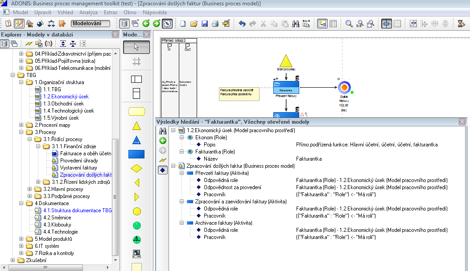Collapse the 3.1.Řídící procesy folder
The image size is (470, 271).
point(30,139)
